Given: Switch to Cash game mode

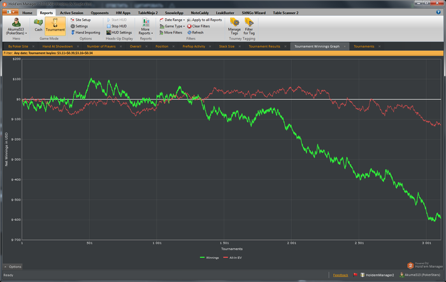Looking at the screenshot, I should click(38, 25).
